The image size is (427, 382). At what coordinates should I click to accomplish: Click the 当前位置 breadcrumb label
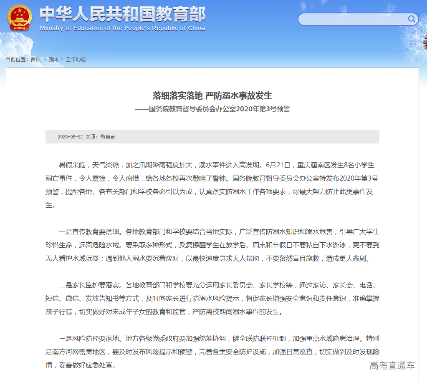[18, 59]
